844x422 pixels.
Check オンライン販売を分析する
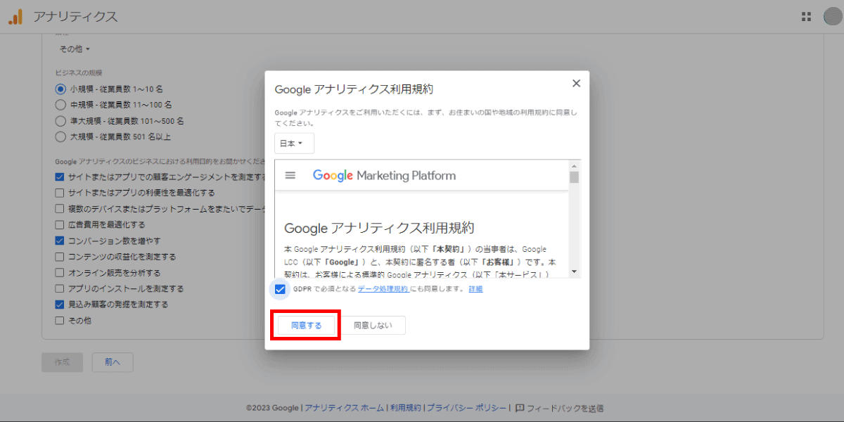click(60, 273)
